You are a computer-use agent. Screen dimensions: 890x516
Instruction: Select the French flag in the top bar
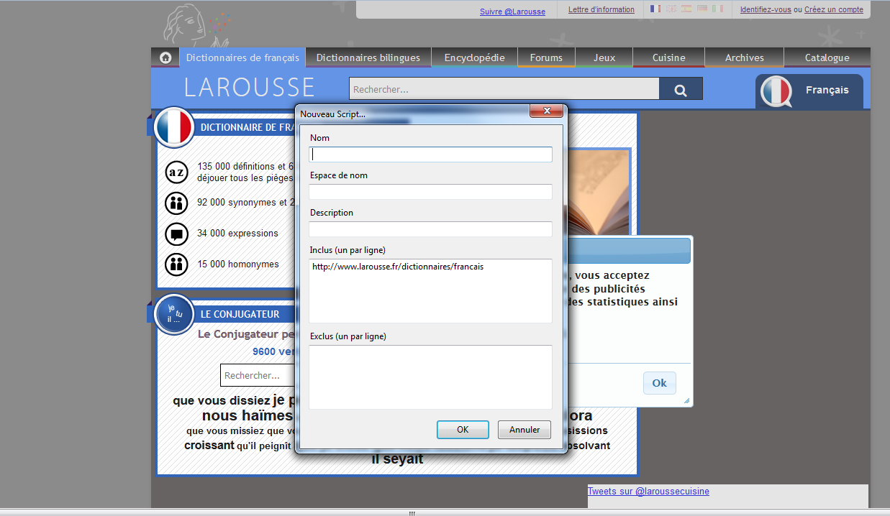tap(655, 9)
